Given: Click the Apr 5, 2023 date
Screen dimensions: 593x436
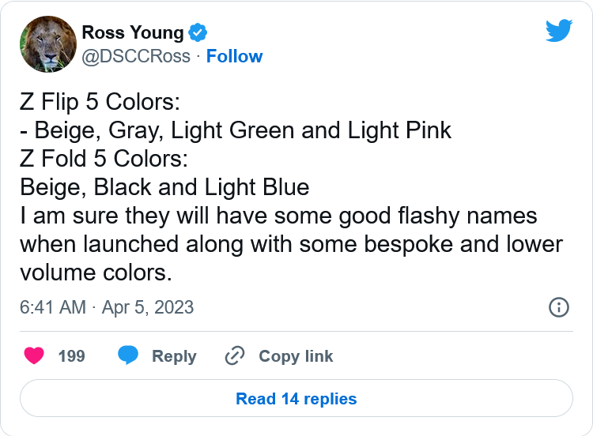Looking at the screenshot, I should 148,307.
